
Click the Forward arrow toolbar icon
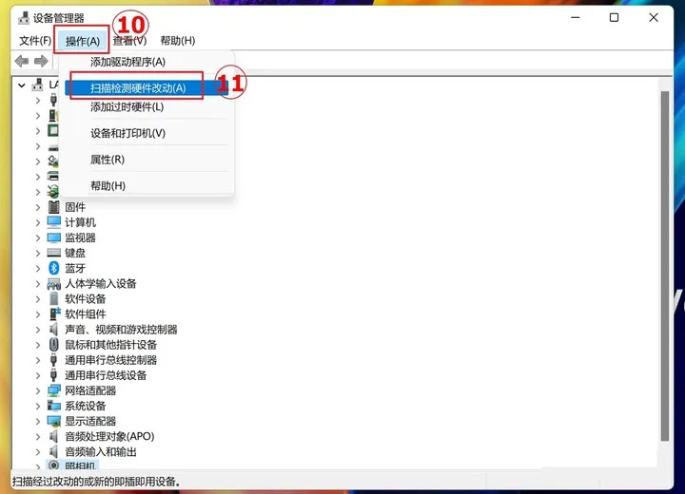pyautogui.click(x=41, y=61)
